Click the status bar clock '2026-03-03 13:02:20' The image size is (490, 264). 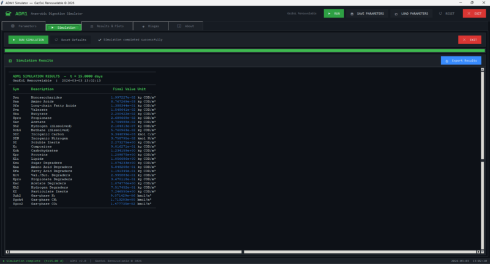pos(469,261)
